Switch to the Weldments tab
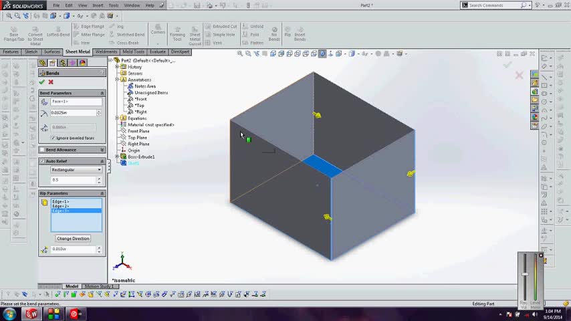571x321 pixels. pyautogui.click(x=106, y=51)
